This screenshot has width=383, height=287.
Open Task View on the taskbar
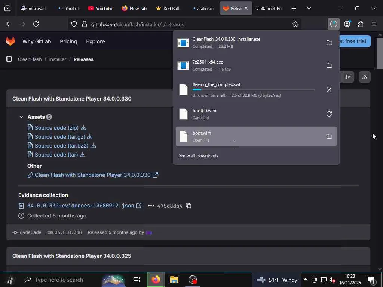coord(137,280)
